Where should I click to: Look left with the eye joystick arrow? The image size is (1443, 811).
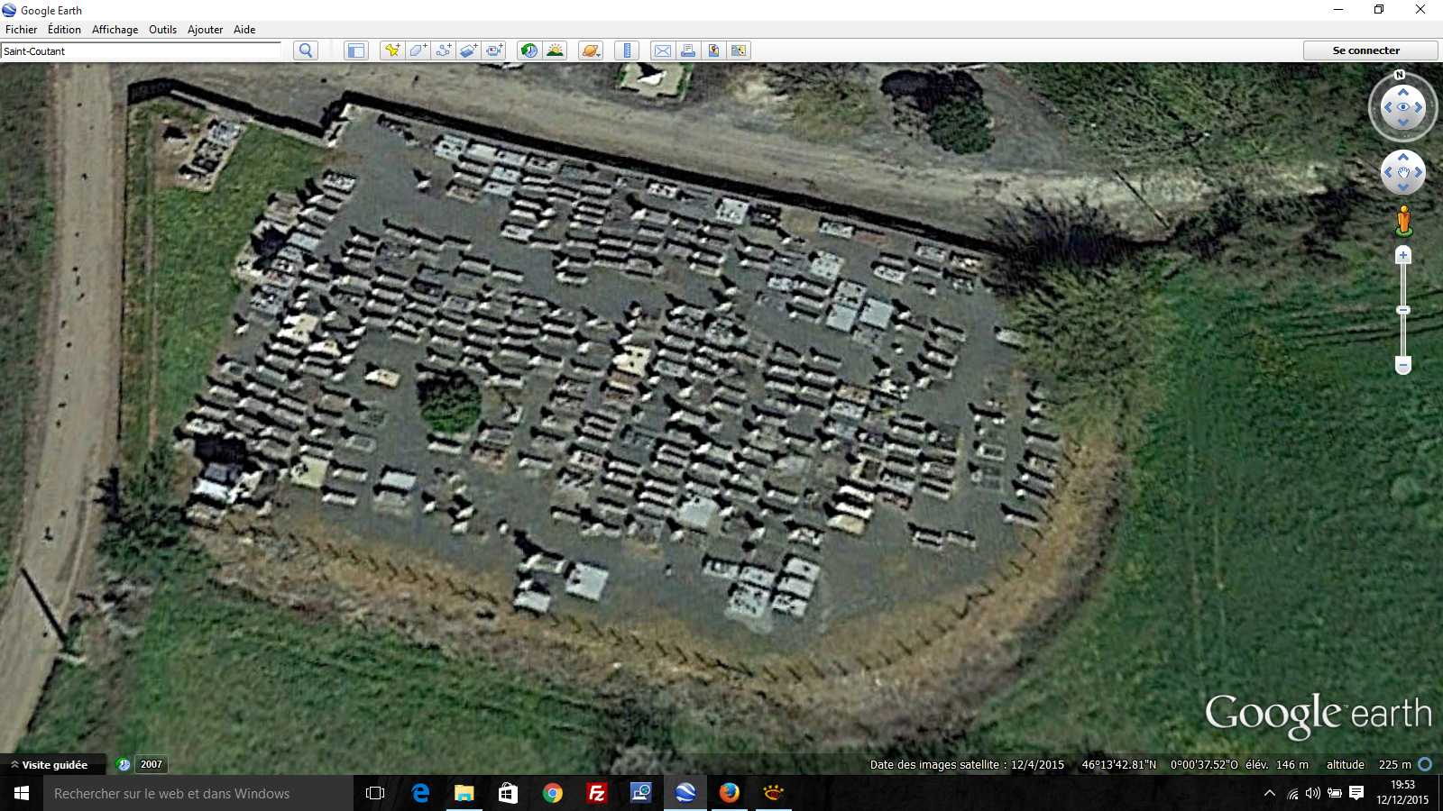coord(1387,107)
